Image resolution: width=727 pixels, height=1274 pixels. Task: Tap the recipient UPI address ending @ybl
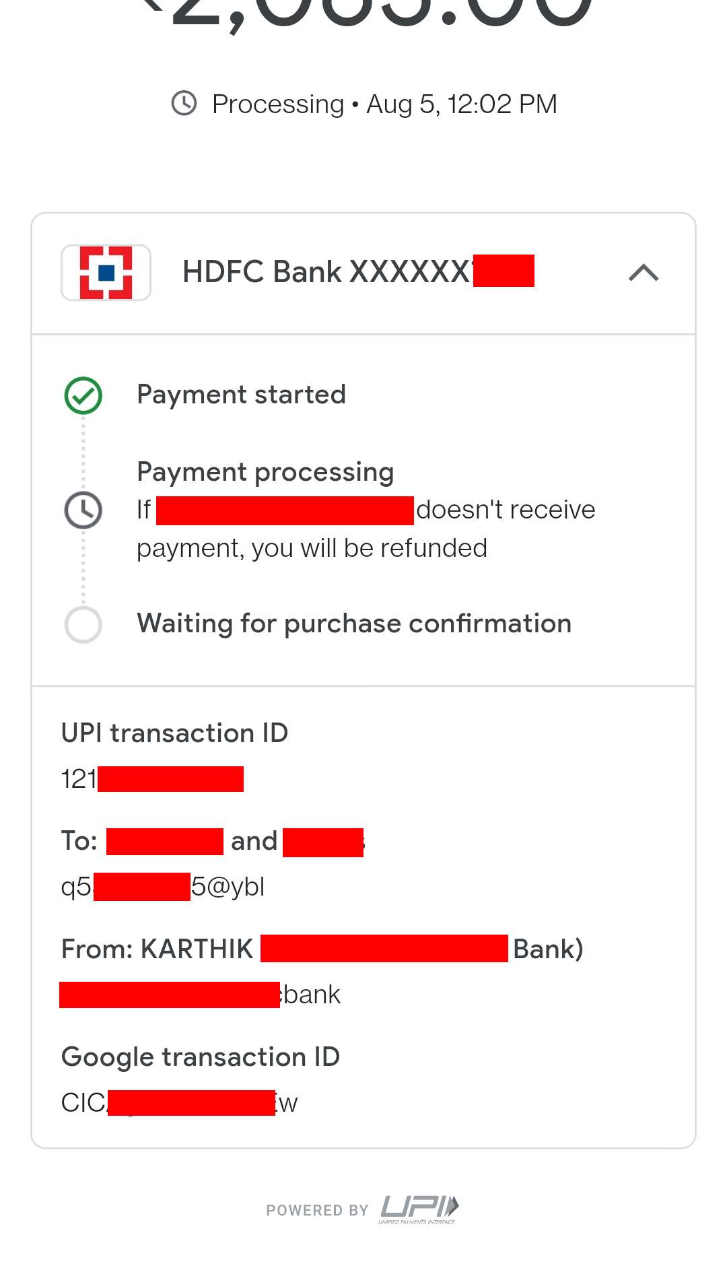click(x=163, y=887)
